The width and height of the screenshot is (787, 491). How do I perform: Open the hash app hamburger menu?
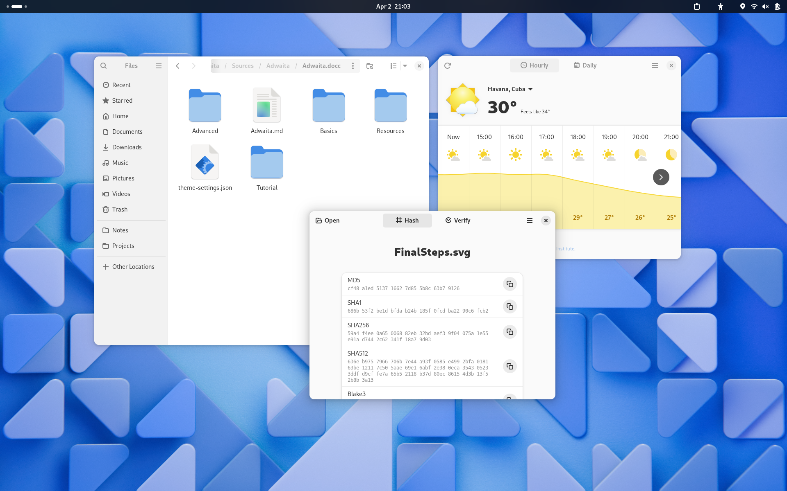[x=530, y=221]
